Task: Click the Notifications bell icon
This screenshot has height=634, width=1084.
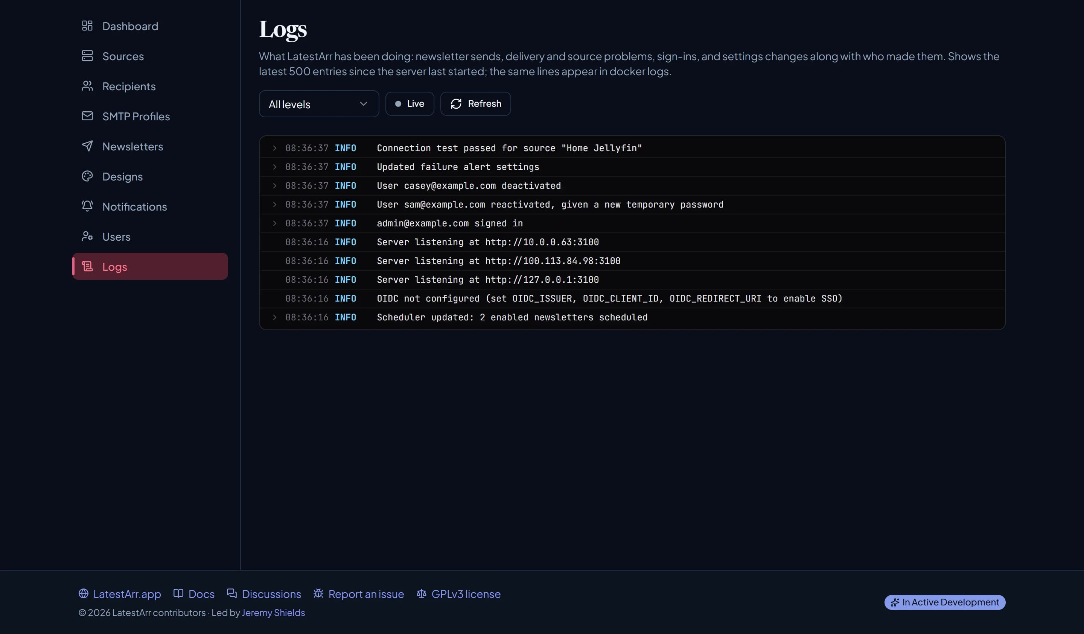Action: (87, 206)
